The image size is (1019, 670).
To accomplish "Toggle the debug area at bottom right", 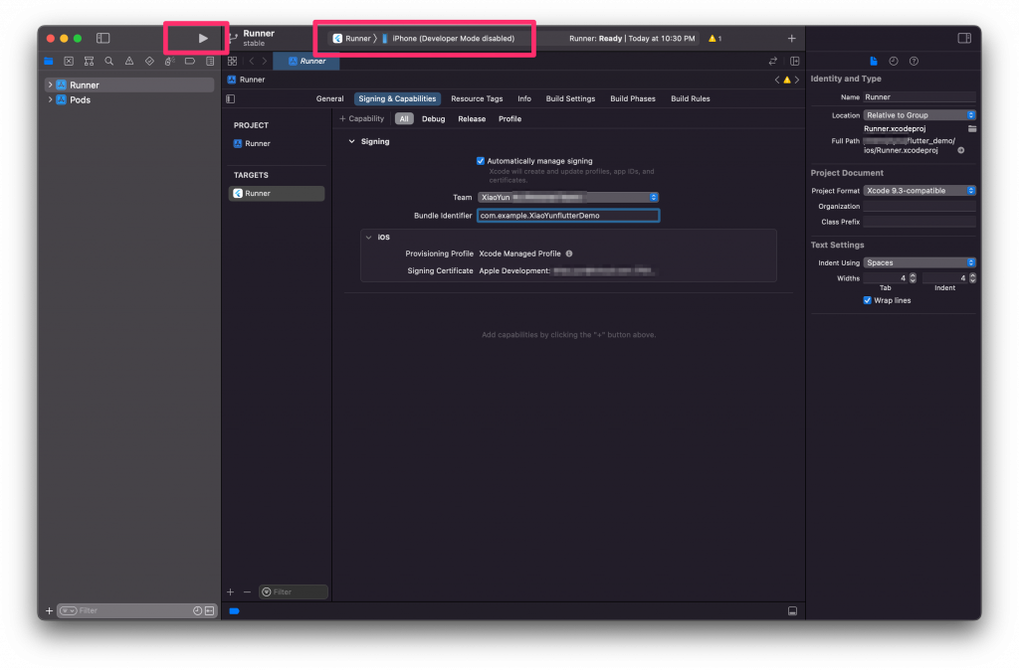I will pyautogui.click(x=792, y=611).
